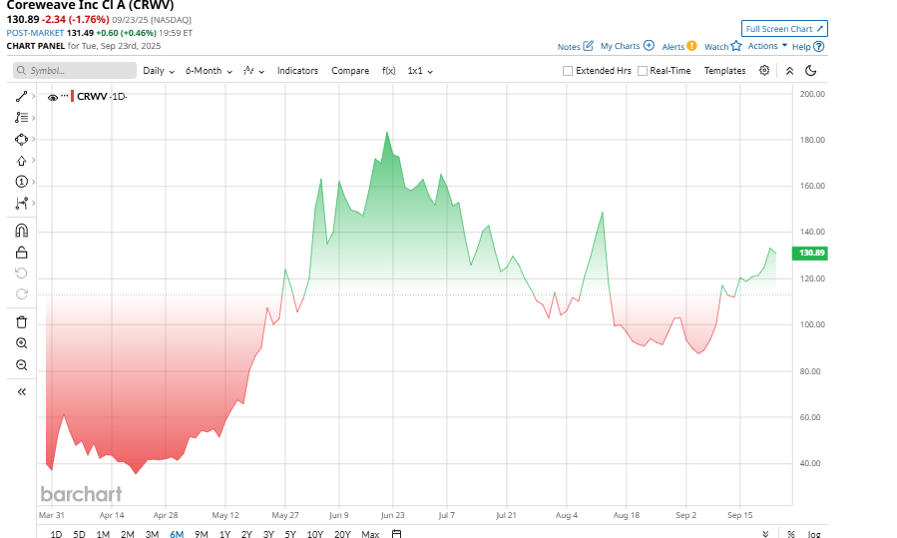This screenshot has height=538, width=897.
Task: Open chart settings gear icon
Action: coord(764,71)
